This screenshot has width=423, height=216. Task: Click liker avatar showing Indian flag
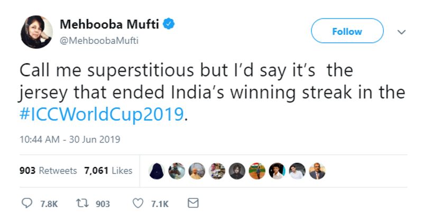[258, 171]
